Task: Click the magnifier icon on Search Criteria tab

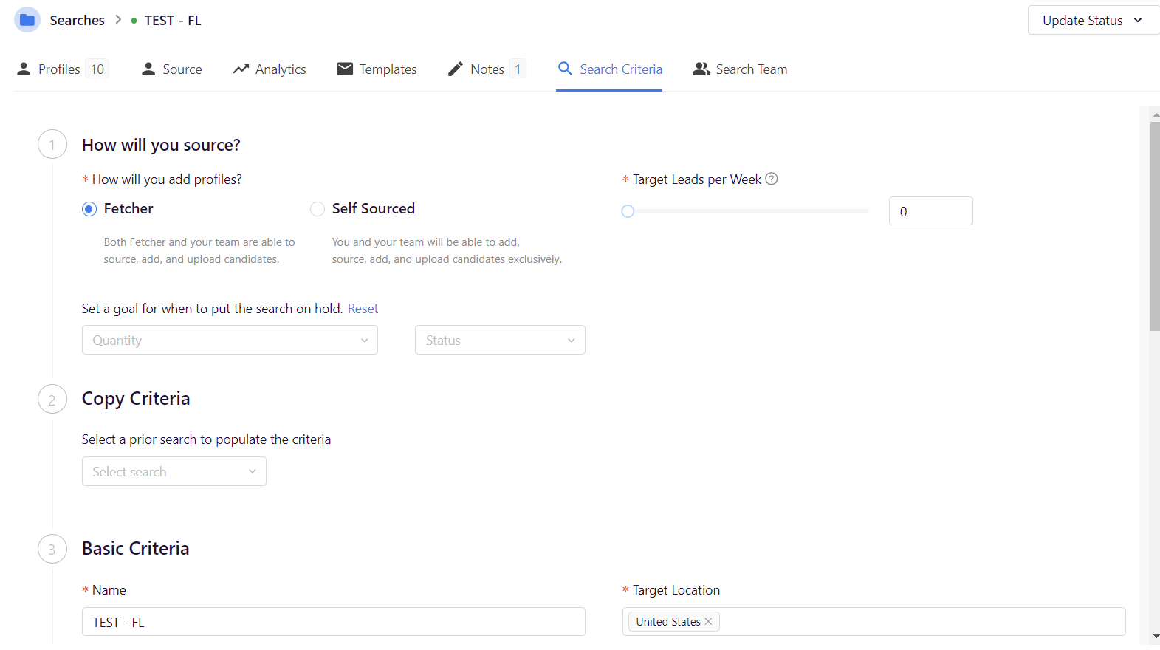Action: coord(565,69)
